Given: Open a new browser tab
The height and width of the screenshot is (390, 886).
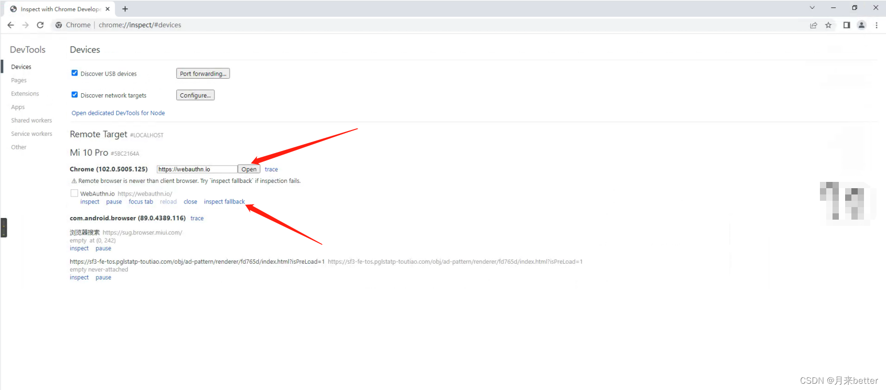Looking at the screenshot, I should click(x=125, y=9).
